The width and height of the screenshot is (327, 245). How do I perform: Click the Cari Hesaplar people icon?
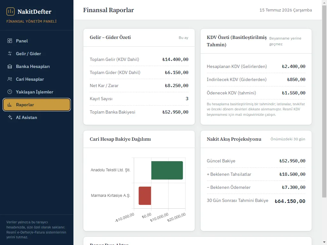(10, 79)
